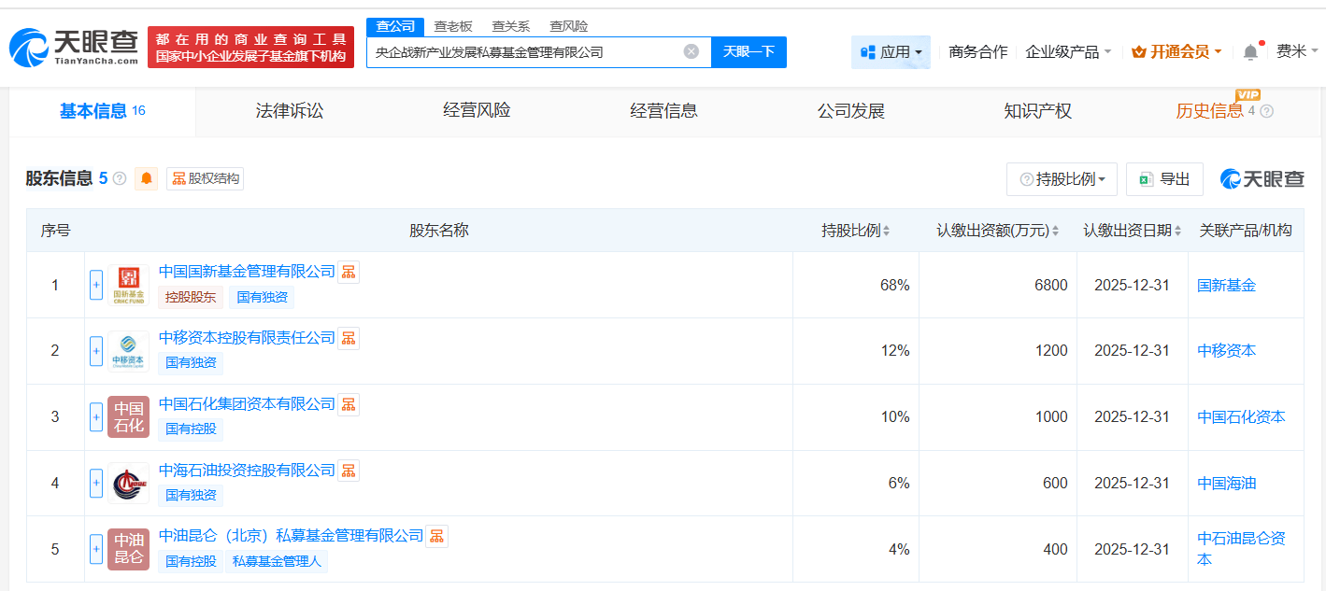Image resolution: width=1326 pixels, height=591 pixels.
Task: Open equity structure icon next to 中国国新基金管理有限公司
Action: (349, 272)
